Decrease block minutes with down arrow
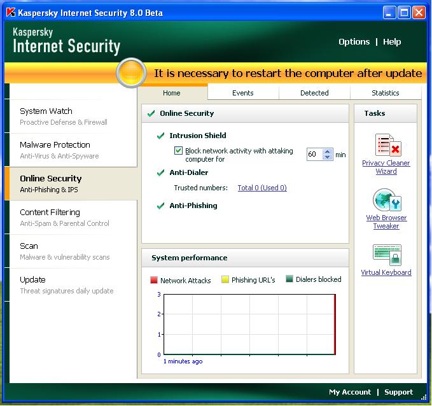Screen dimensions: 432x406 [x=327, y=157]
